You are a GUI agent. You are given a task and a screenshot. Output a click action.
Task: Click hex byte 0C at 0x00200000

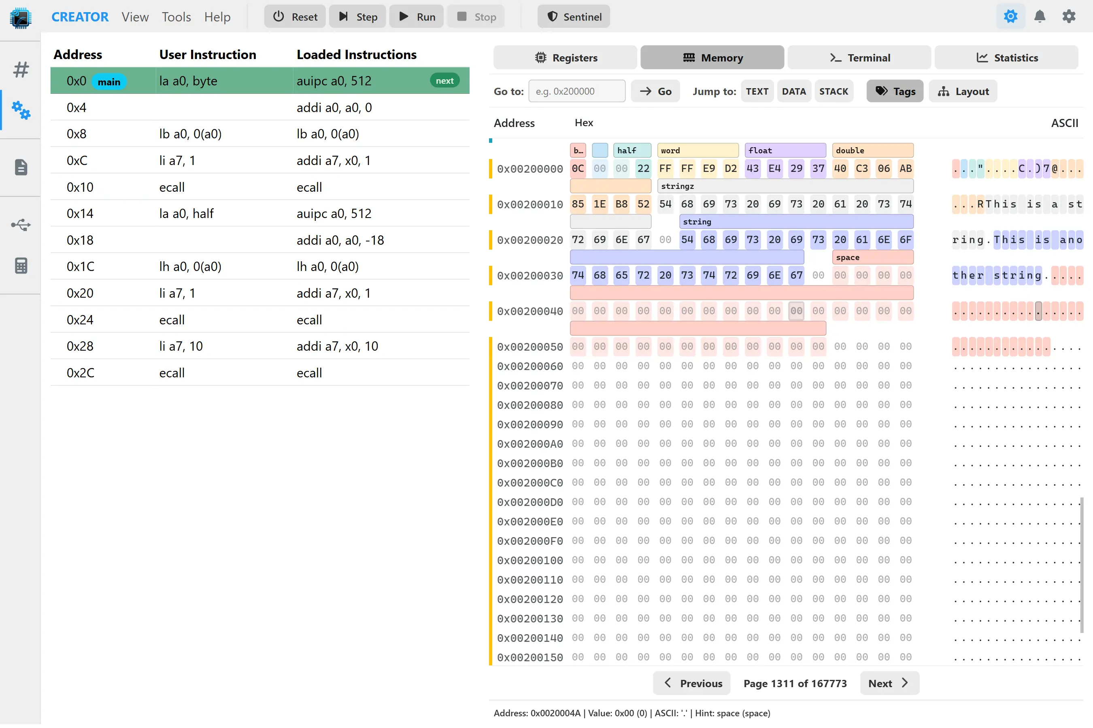pos(578,168)
